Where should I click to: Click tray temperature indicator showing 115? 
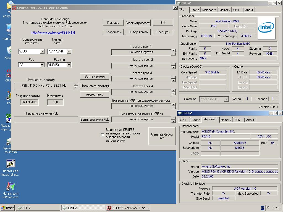click(268, 208)
